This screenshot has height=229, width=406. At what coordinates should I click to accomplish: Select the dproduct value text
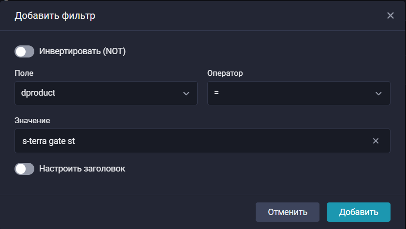pyautogui.click(x=39, y=93)
